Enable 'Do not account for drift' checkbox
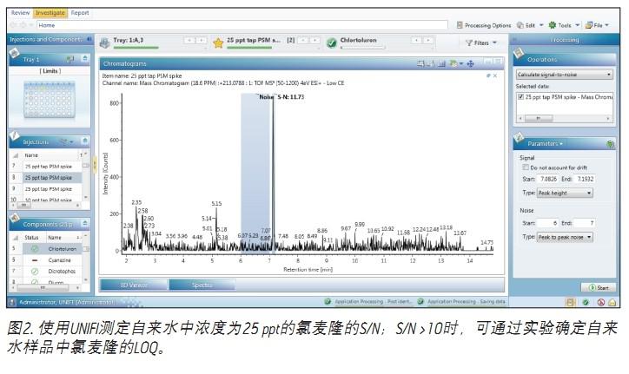Viewport: 629px width, 374px height. pos(525,167)
